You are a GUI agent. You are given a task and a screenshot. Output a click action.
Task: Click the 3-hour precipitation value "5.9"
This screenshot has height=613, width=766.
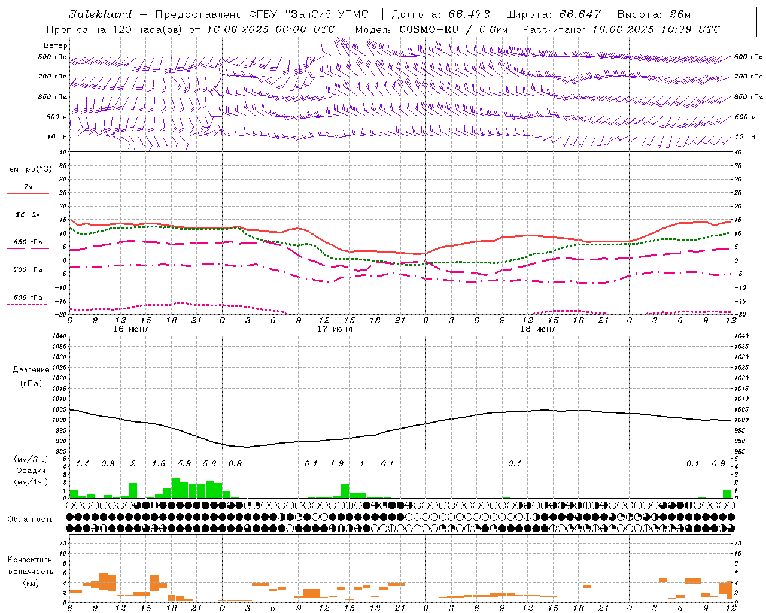[184, 464]
